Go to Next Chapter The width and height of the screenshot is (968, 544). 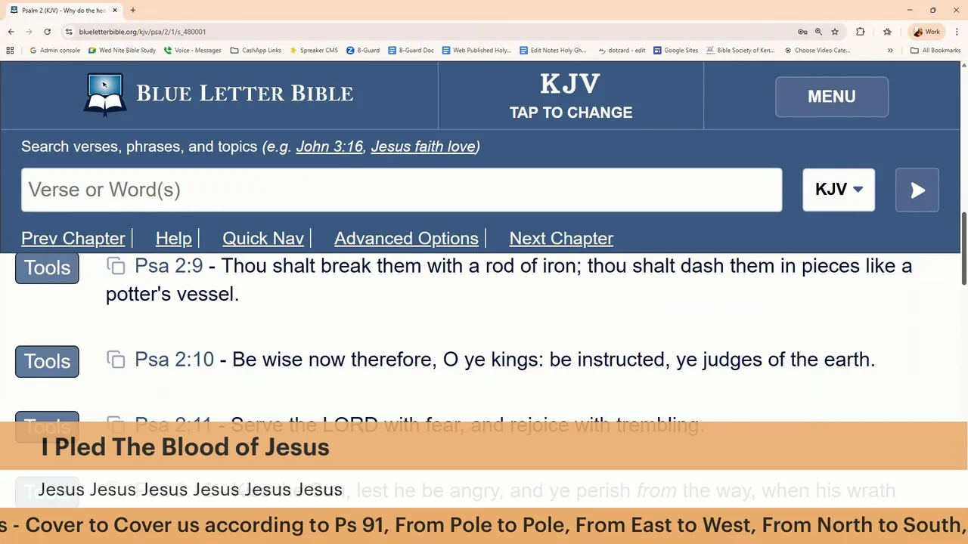pyautogui.click(x=561, y=239)
